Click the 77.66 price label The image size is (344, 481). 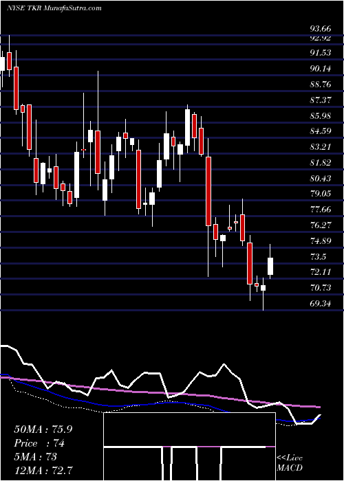coord(321,210)
